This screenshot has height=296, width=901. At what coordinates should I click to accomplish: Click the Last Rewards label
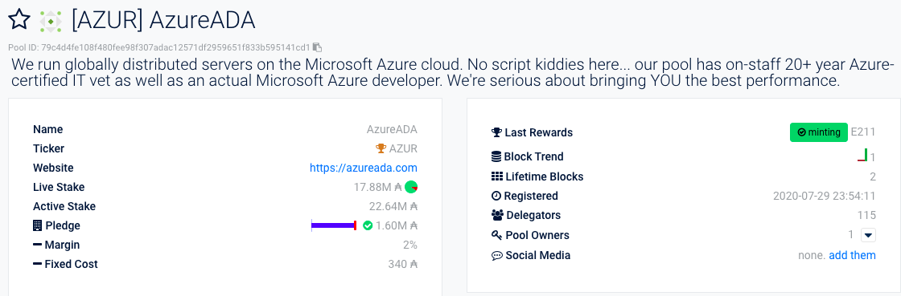539,133
